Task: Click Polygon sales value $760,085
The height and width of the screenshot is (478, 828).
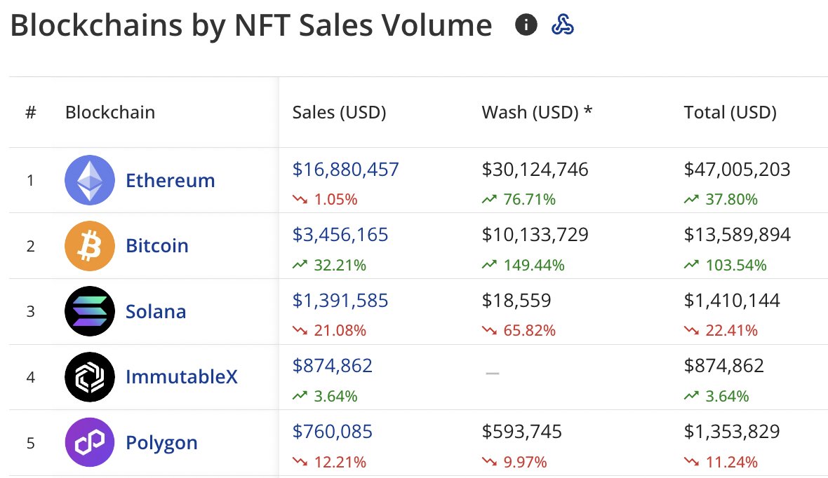Action: 332,432
